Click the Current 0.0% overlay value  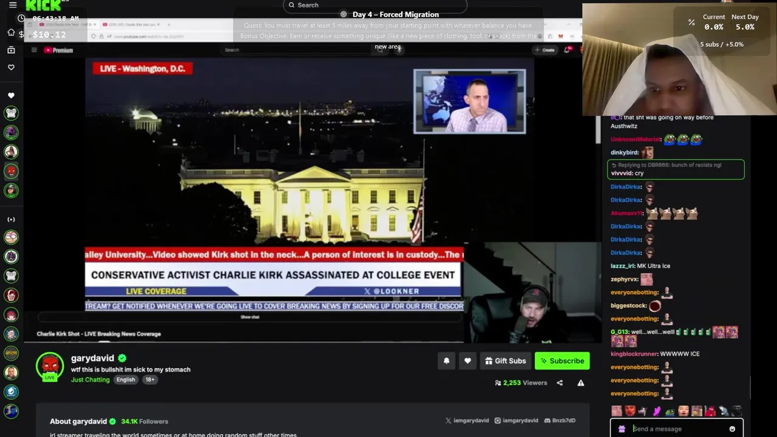714,27
